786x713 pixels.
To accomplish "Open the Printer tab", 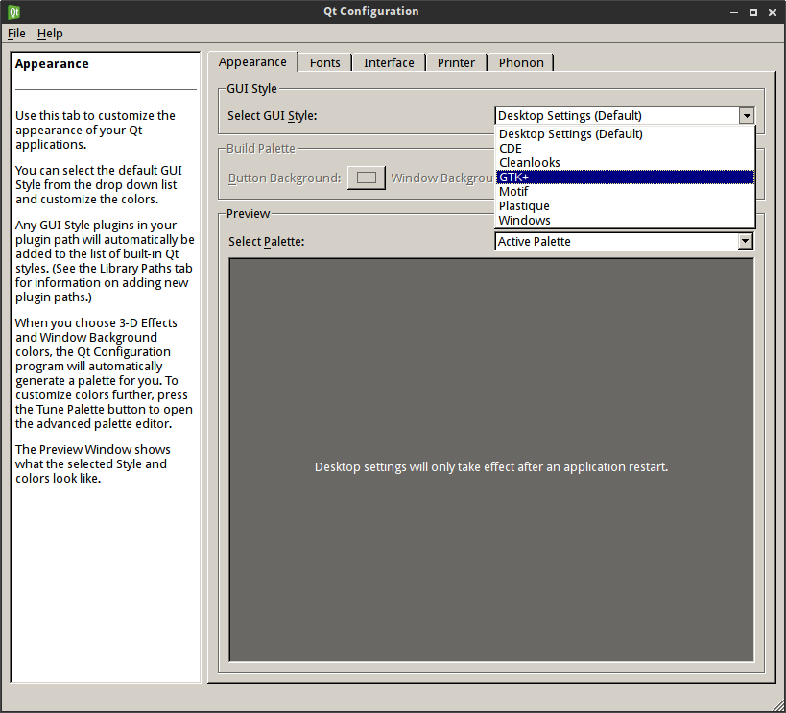I will click(456, 63).
